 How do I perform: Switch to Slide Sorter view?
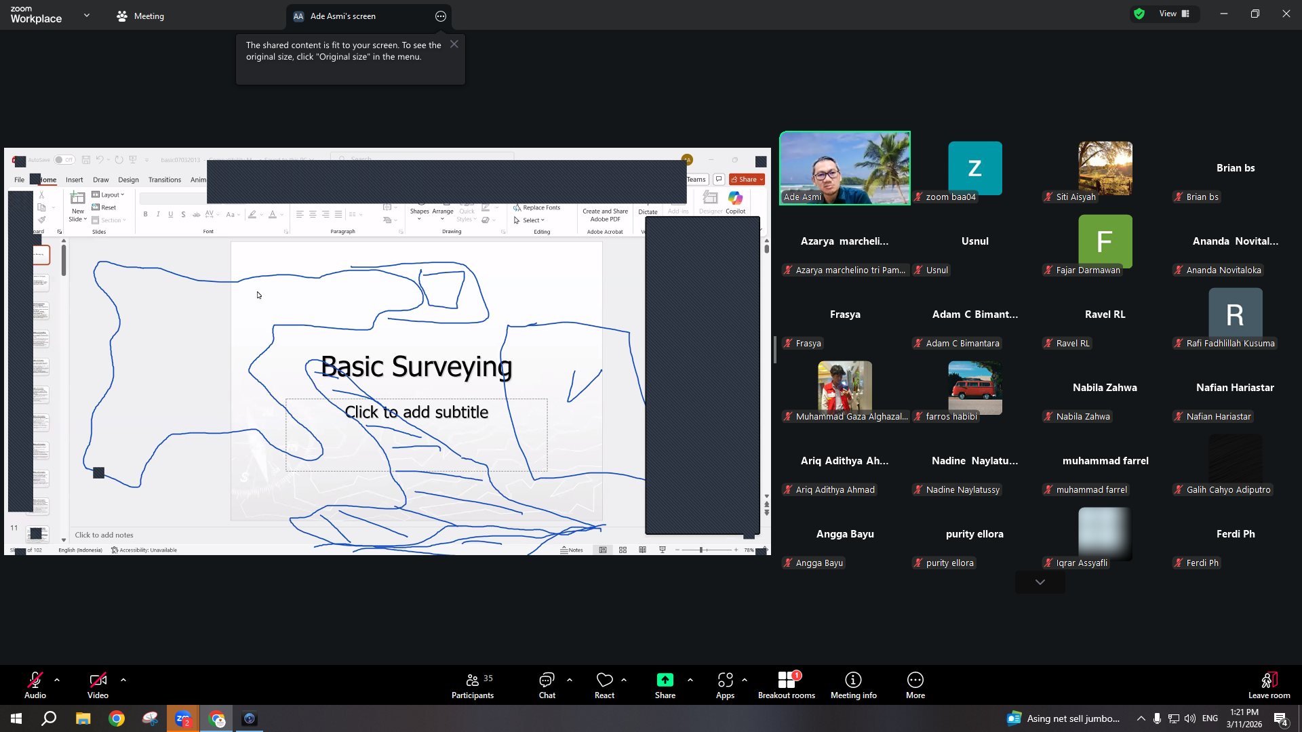coord(623,550)
